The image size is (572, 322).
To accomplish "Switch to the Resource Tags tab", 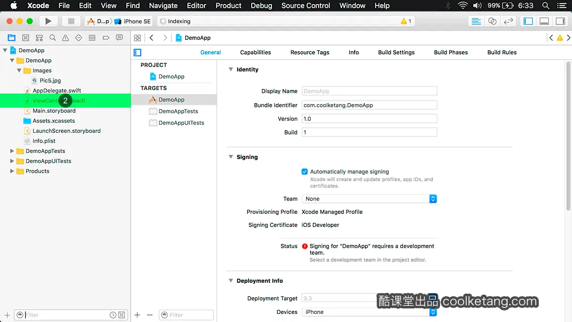I will (310, 52).
